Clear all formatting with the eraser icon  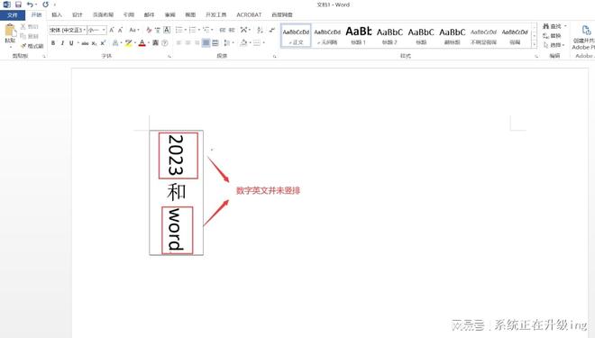149,30
